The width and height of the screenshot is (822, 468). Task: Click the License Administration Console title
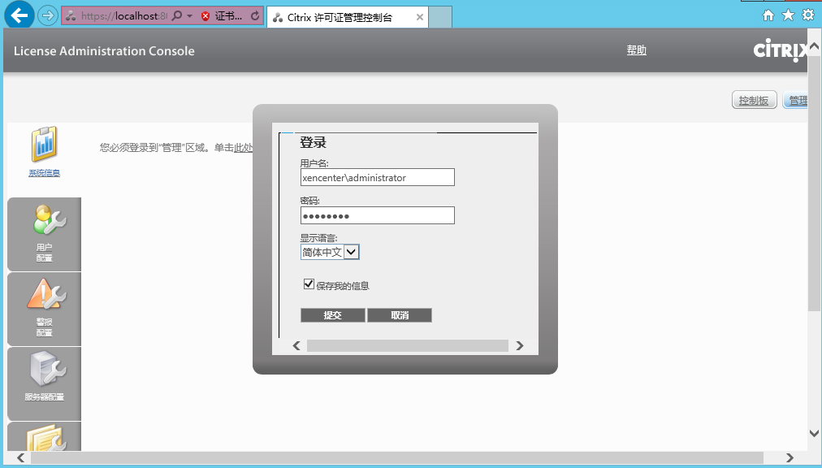[104, 51]
